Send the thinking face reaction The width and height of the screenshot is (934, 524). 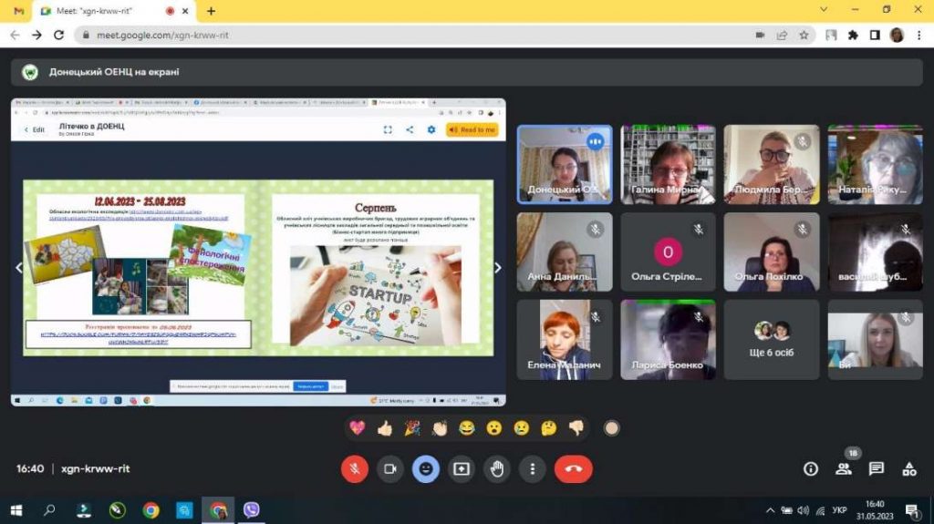pyautogui.click(x=548, y=428)
